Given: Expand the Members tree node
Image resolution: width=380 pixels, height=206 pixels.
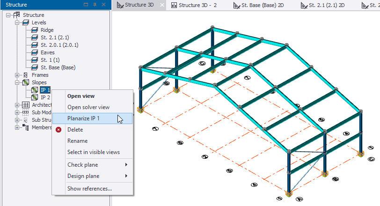Looking at the screenshot, I should 17,127.
